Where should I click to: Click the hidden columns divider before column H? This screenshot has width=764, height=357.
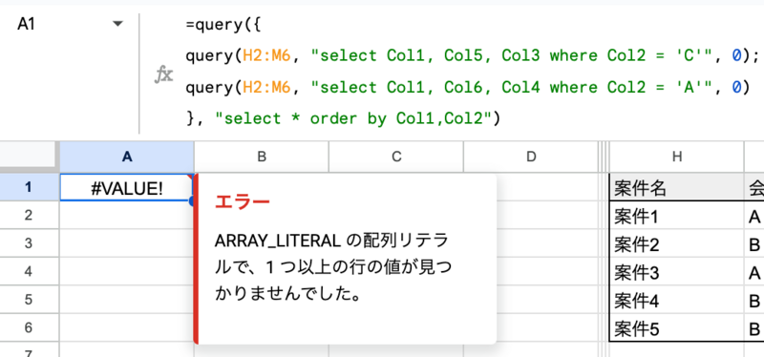coord(605,157)
